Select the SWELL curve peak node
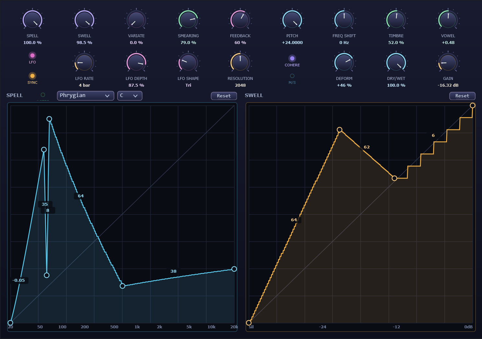Screen dimensions: 482x339 point(340,130)
